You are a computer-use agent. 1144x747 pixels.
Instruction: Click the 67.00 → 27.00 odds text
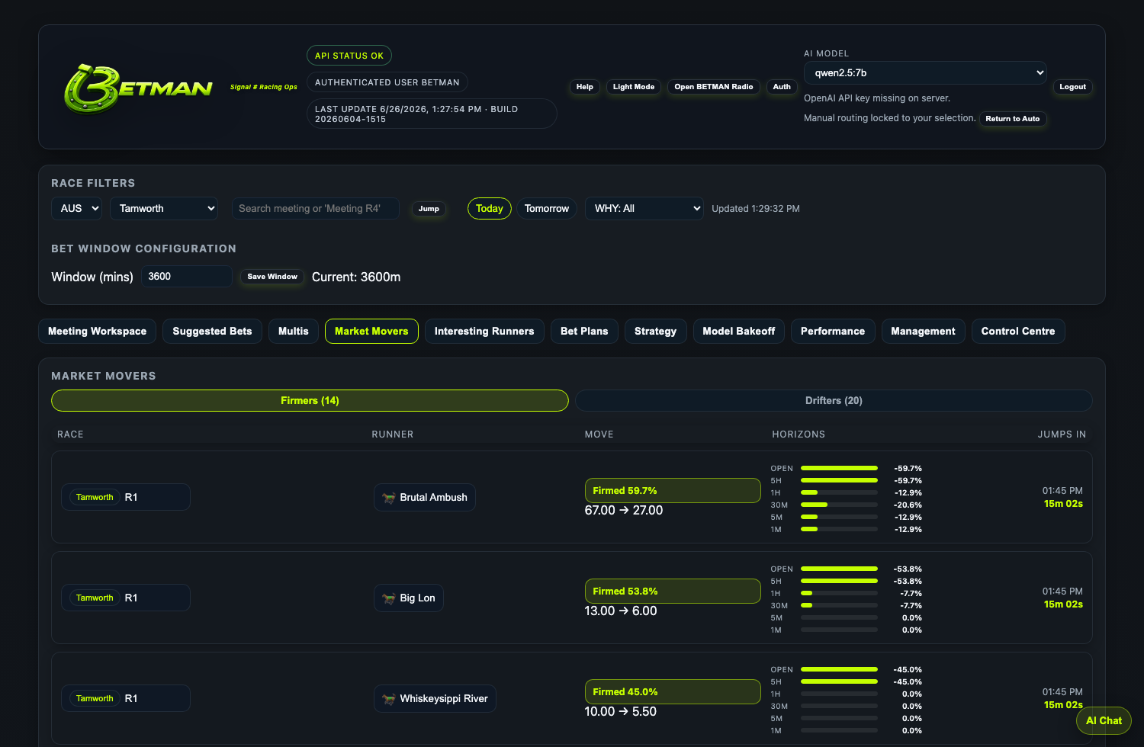(624, 510)
